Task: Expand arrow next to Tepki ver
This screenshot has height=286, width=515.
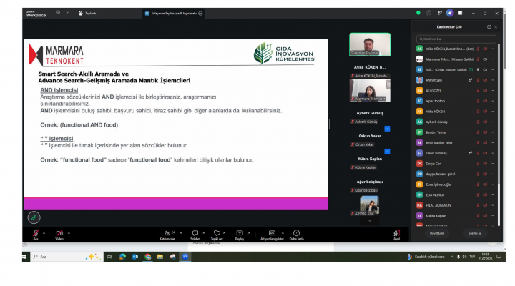Action: [225, 233]
